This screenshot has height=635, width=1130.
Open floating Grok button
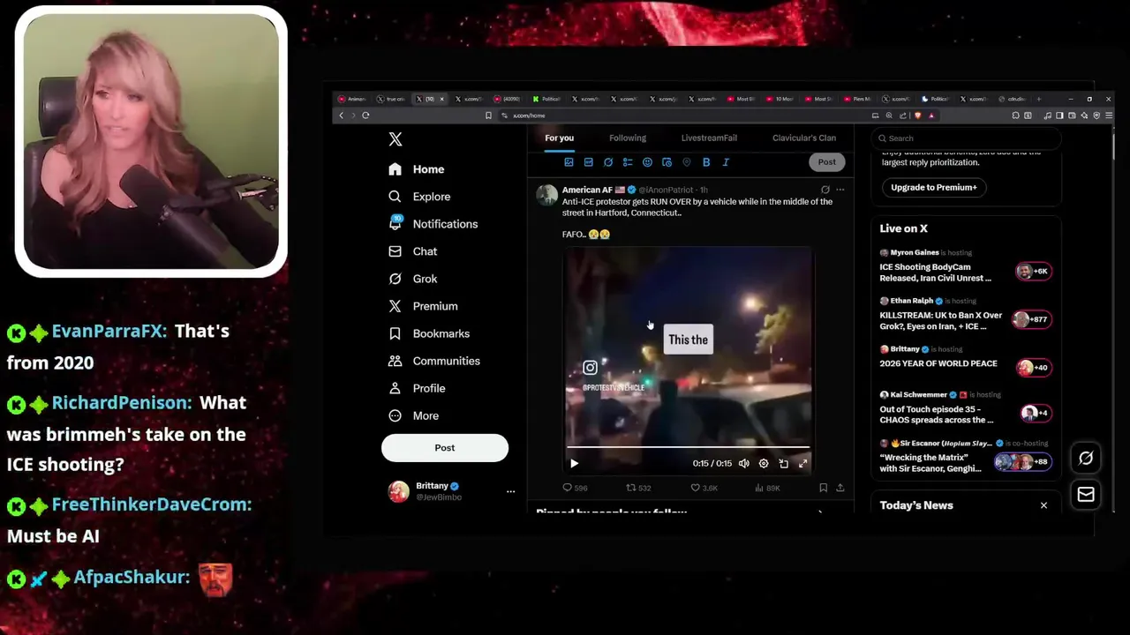point(1086,458)
